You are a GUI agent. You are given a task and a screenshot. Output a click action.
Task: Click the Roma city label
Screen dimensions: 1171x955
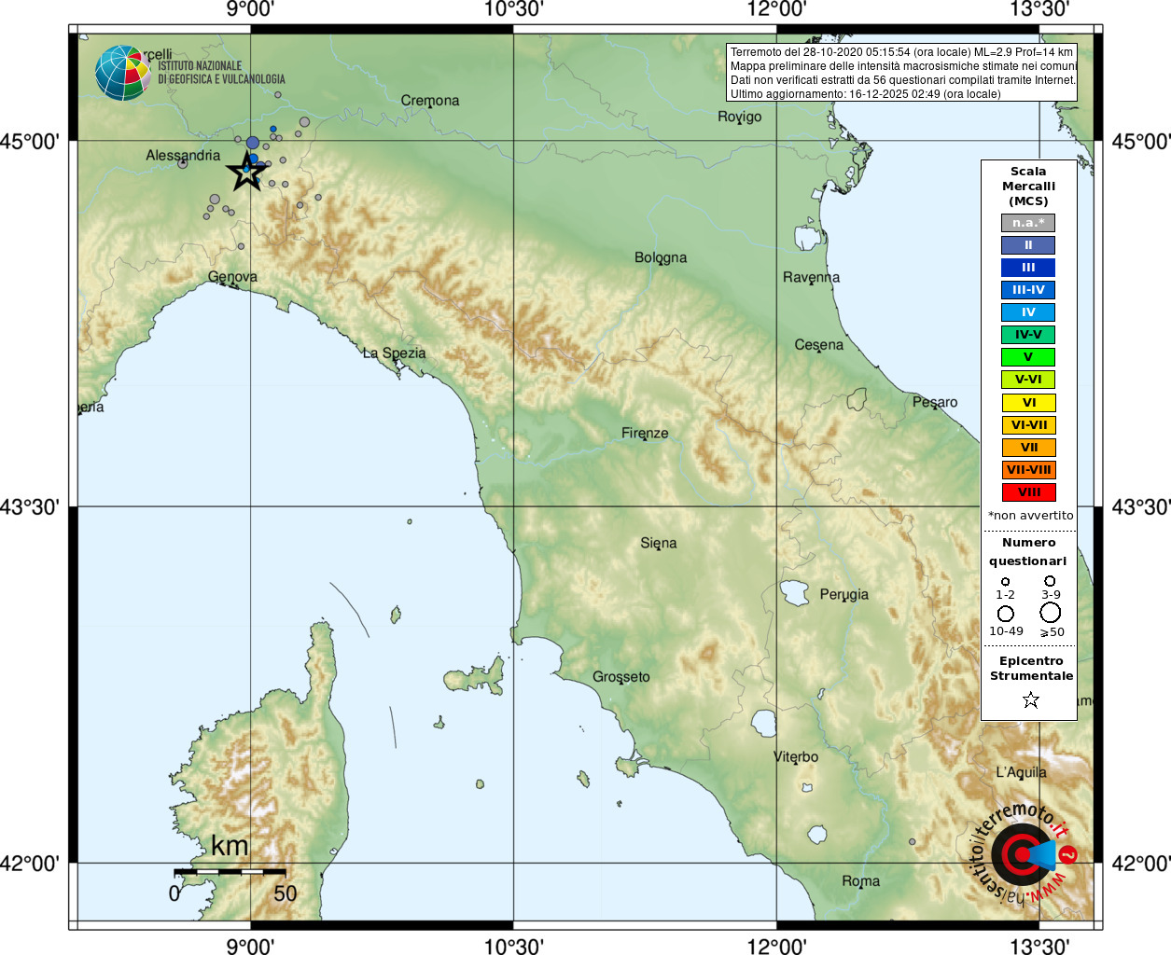pyautogui.click(x=860, y=881)
